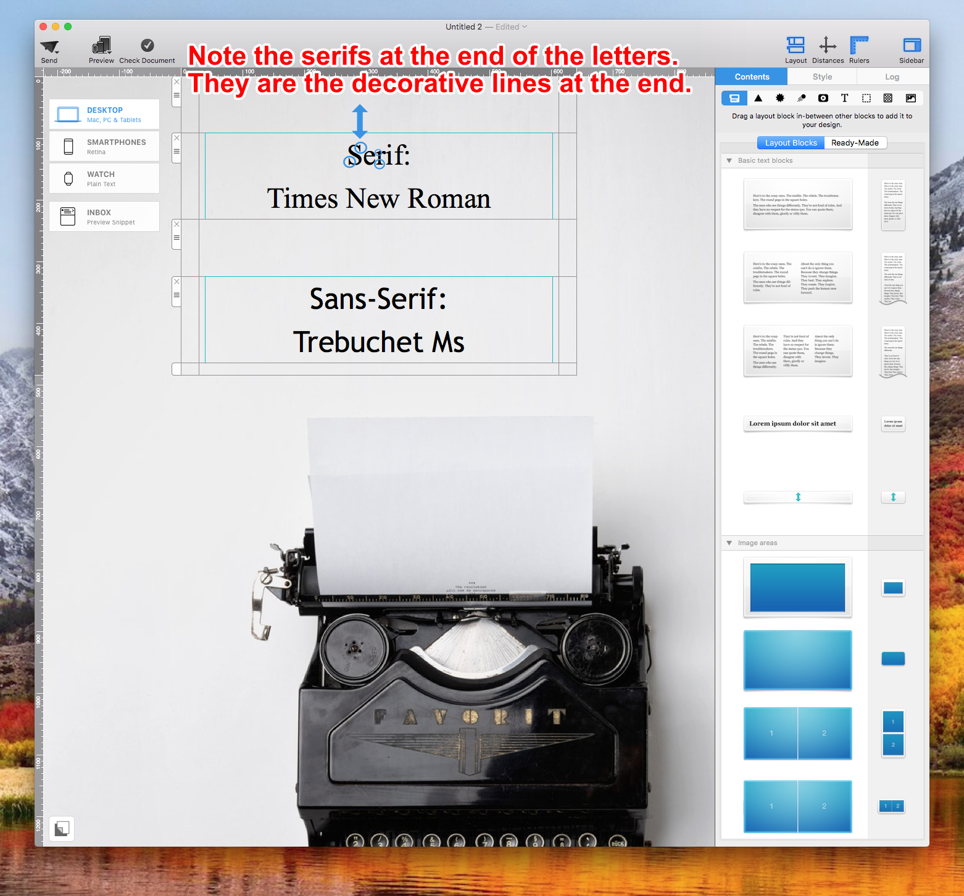
Task: Select the layout blocks icon
Action: (x=734, y=98)
